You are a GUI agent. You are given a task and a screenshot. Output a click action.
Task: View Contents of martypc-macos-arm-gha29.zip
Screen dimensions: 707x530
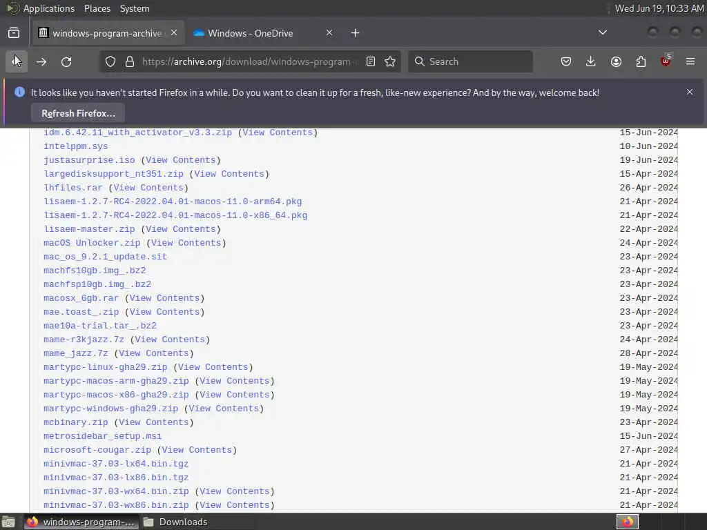(x=235, y=381)
